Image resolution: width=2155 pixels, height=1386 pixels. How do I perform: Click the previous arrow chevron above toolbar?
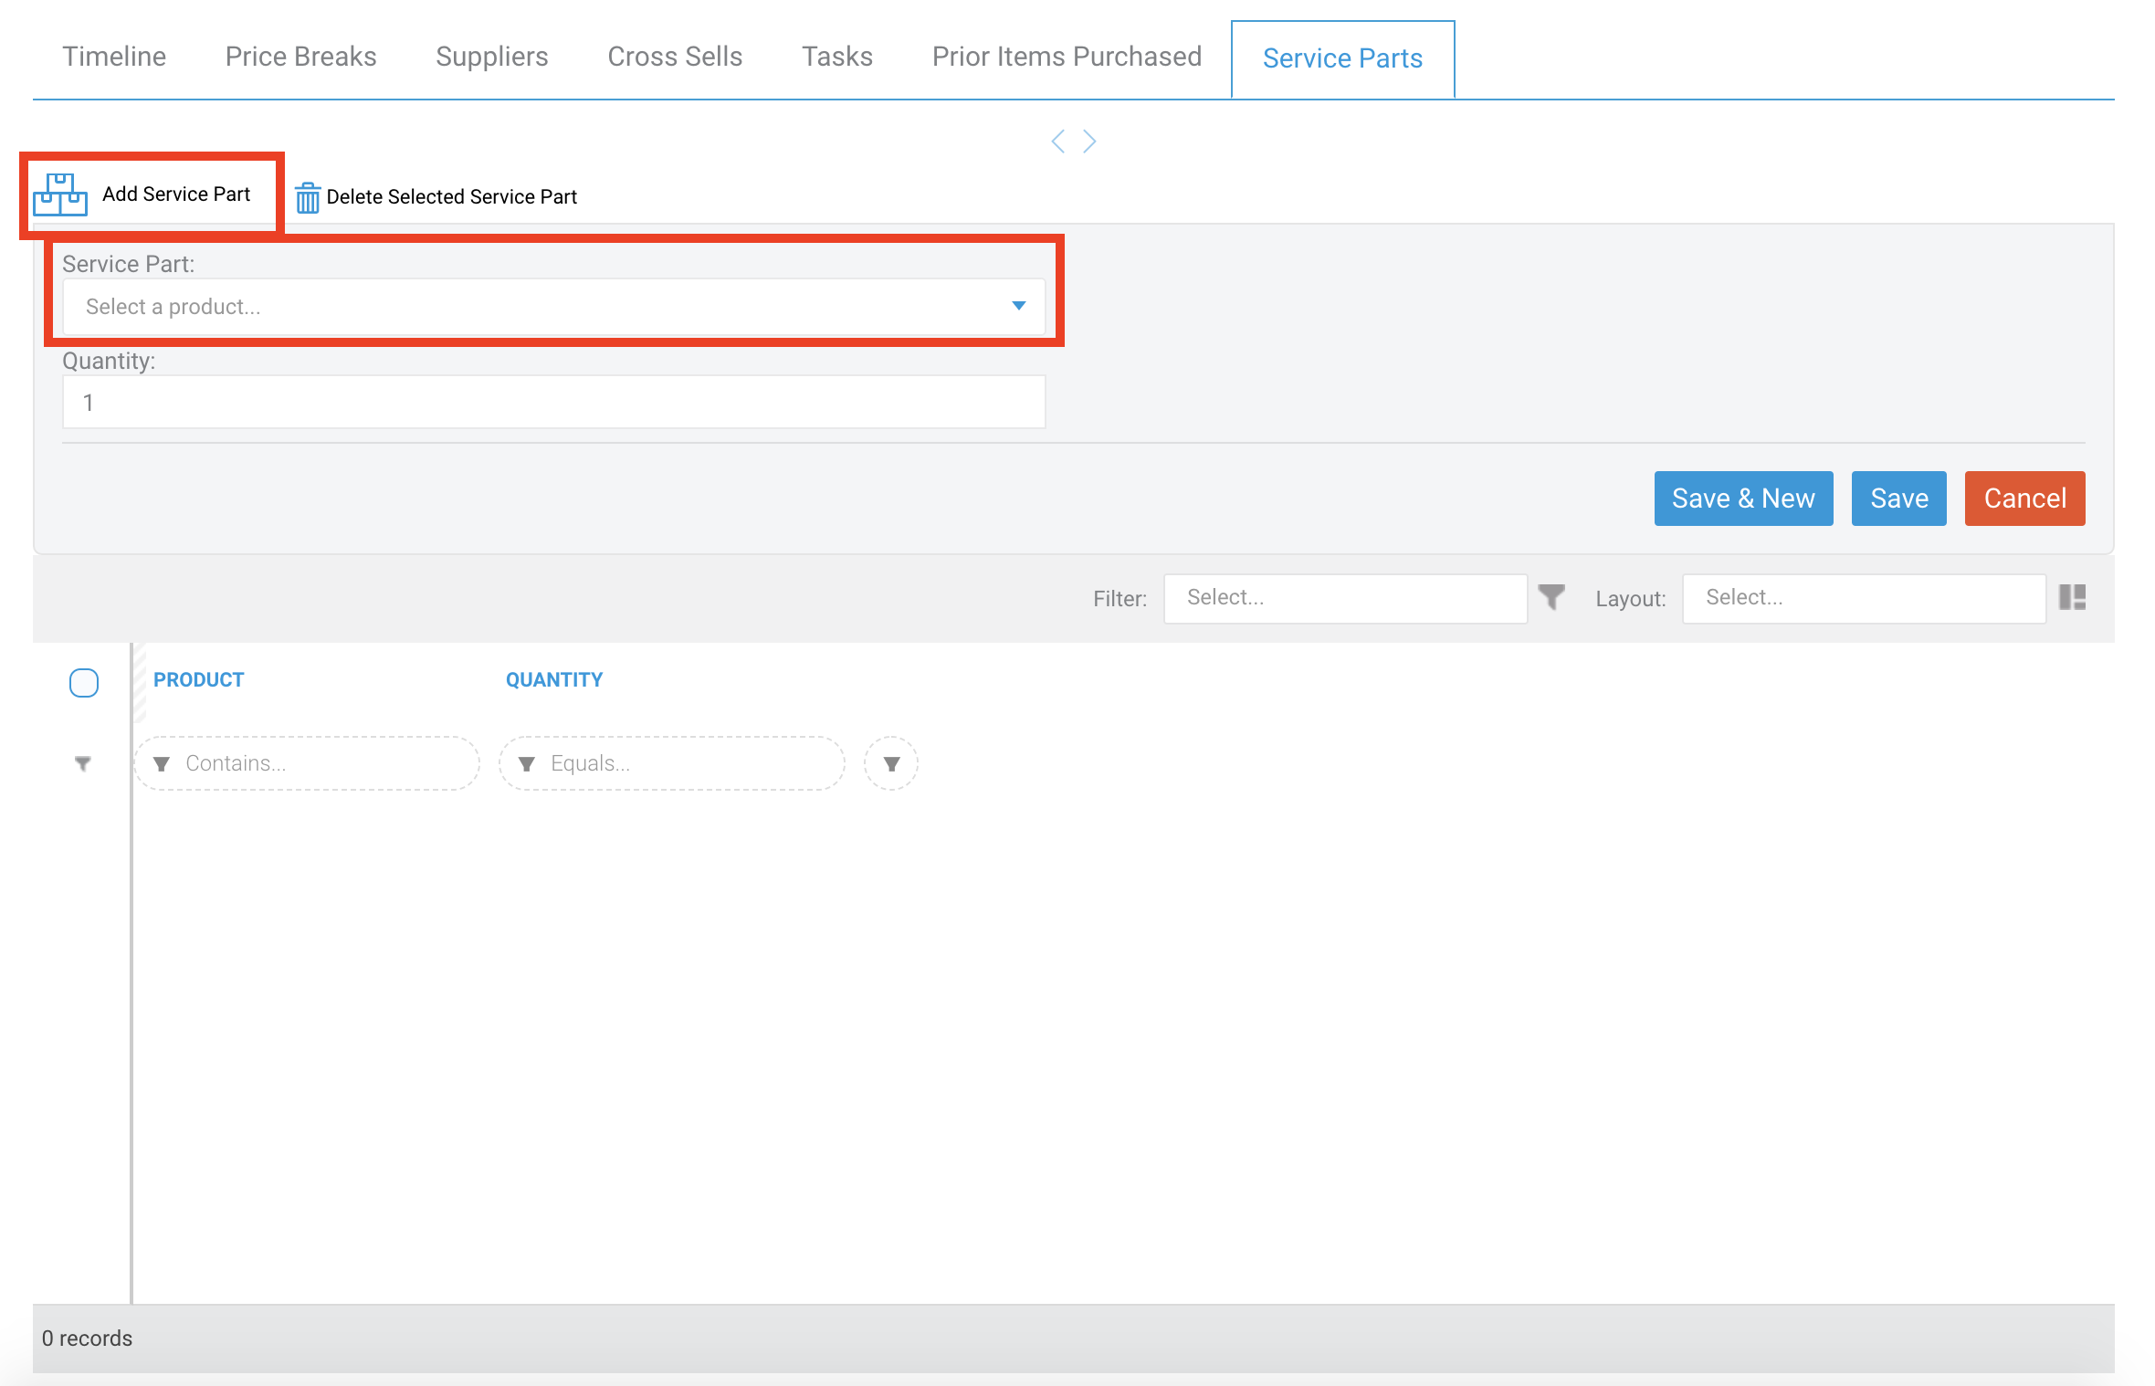(1058, 142)
